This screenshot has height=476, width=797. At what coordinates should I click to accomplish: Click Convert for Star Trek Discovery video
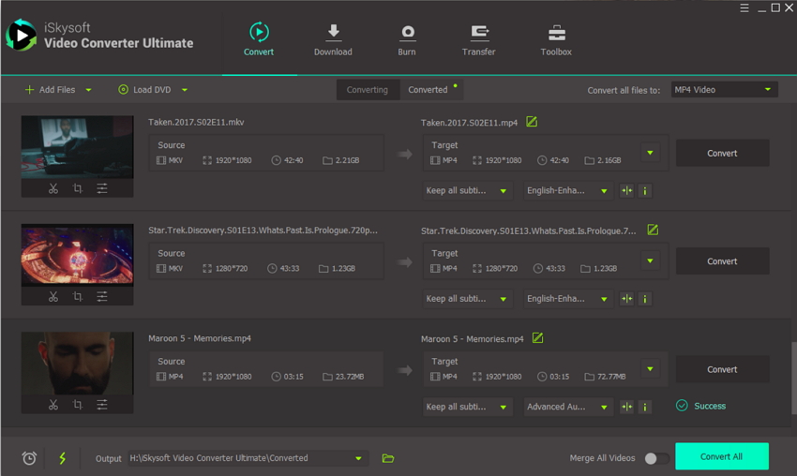[x=722, y=261]
